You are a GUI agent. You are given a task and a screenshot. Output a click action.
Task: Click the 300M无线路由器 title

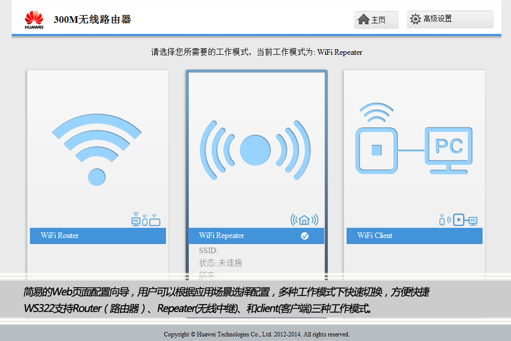pyautogui.click(x=92, y=20)
